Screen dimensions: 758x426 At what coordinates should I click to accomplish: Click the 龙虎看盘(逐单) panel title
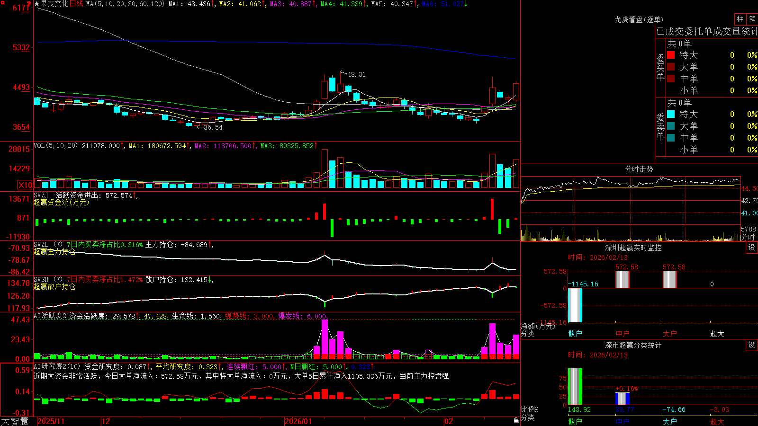[639, 19]
